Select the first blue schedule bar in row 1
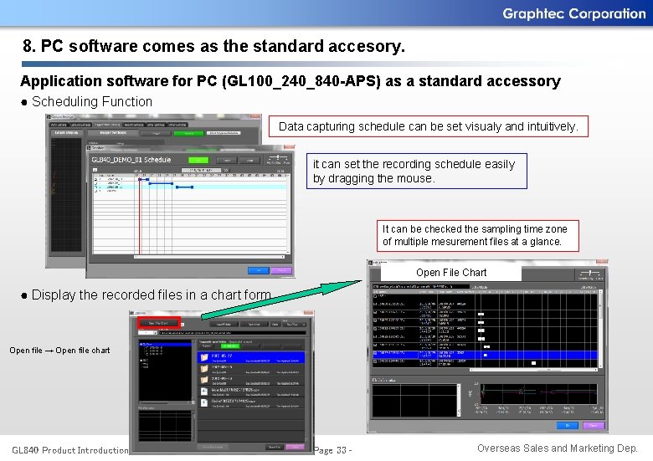653x461 pixels. 144,179
